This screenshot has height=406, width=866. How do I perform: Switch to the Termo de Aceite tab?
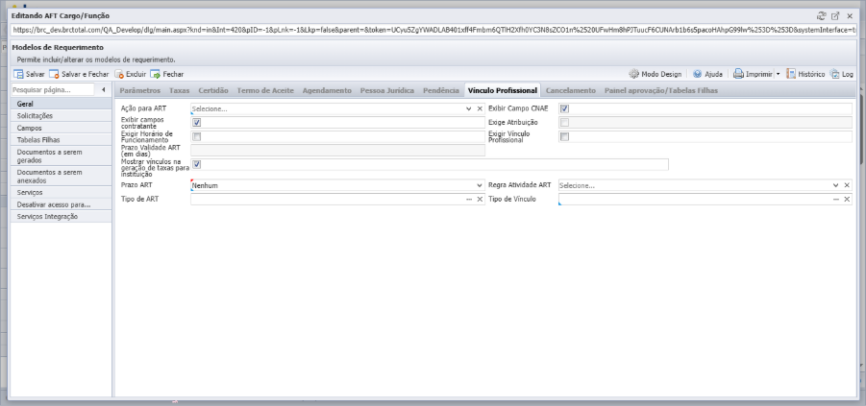[265, 90]
